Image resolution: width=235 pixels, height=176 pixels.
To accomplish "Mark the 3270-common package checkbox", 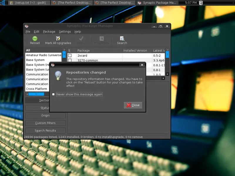I will [70, 60].
